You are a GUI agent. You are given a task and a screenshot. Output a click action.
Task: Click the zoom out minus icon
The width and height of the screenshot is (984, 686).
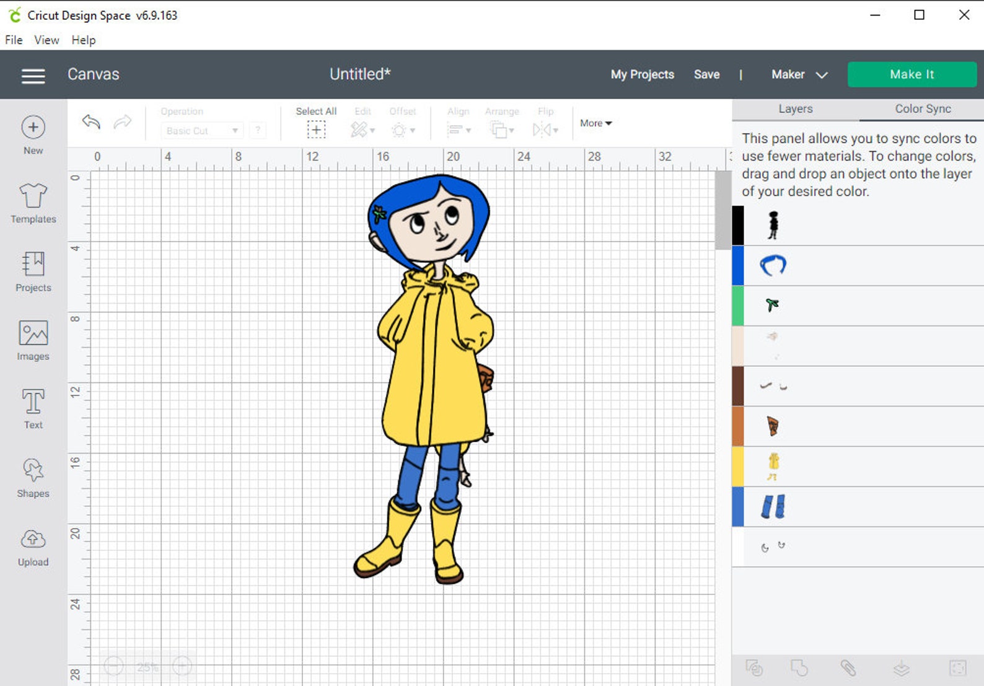click(114, 667)
